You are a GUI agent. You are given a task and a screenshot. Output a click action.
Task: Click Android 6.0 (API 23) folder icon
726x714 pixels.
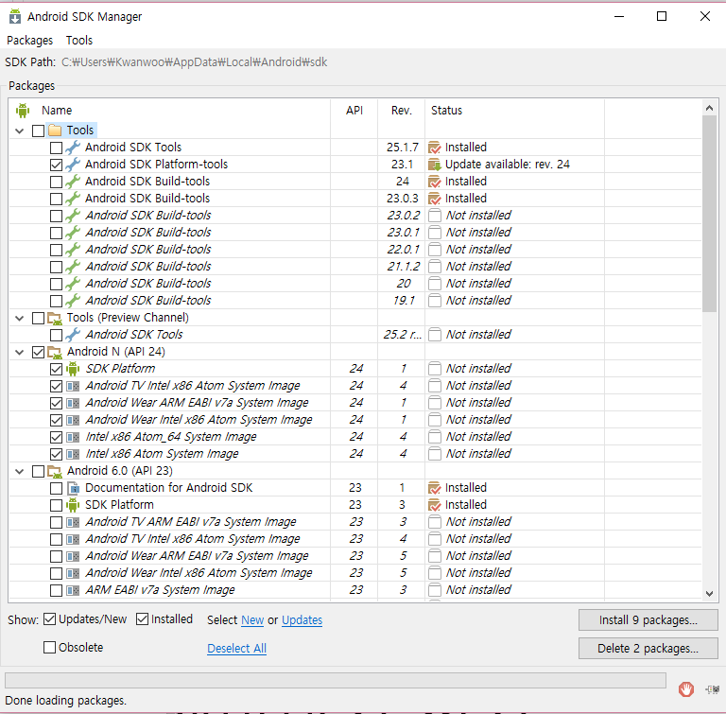click(x=55, y=471)
